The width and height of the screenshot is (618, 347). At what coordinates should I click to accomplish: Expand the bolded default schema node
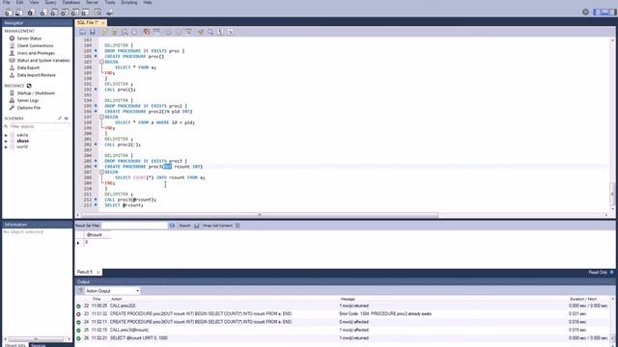6,141
